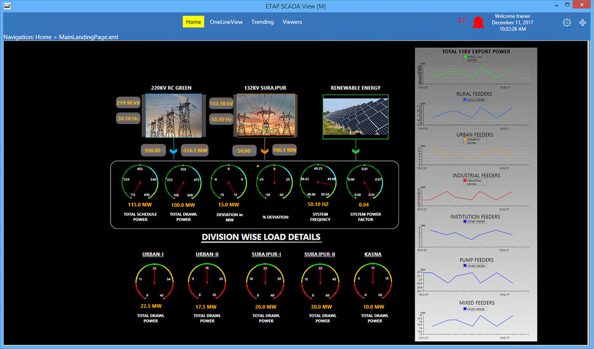Click the 219.90 kV value display
This screenshot has height=349, width=594.
tap(128, 102)
